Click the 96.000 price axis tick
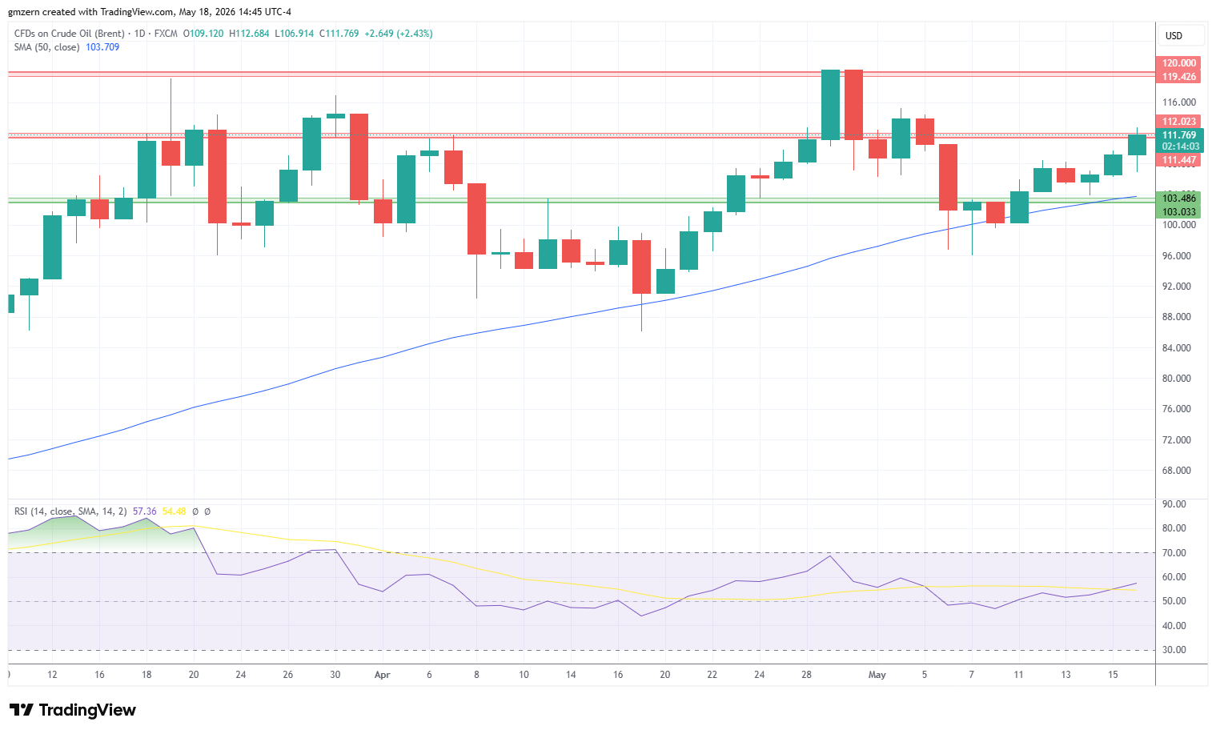The image size is (1216, 734). pos(1177,256)
